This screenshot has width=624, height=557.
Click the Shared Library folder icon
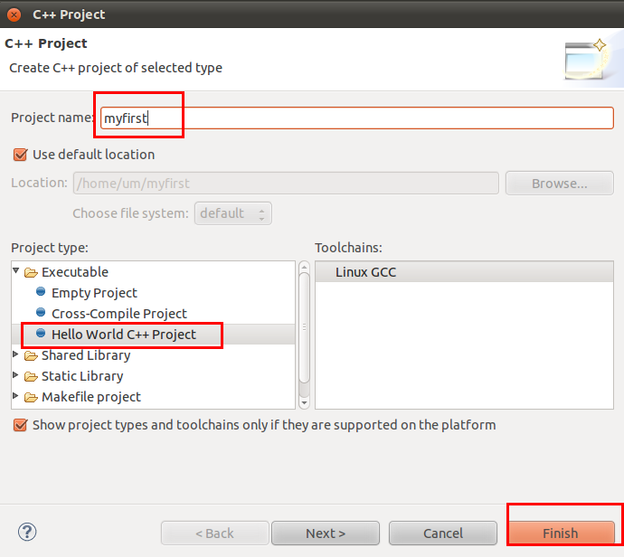pyautogui.click(x=31, y=355)
